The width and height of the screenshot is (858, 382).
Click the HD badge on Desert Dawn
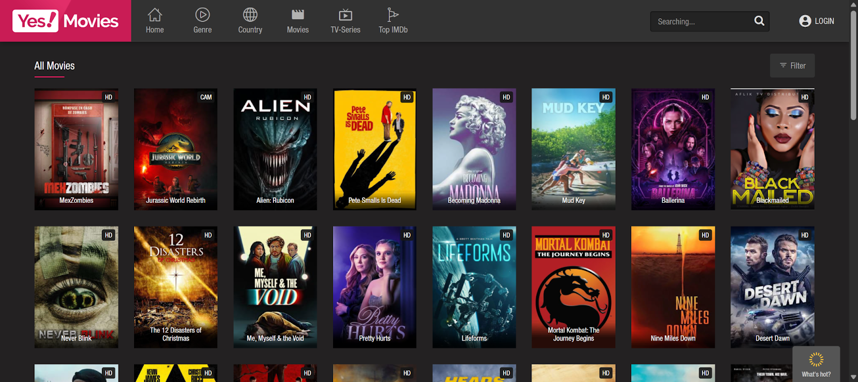805,235
